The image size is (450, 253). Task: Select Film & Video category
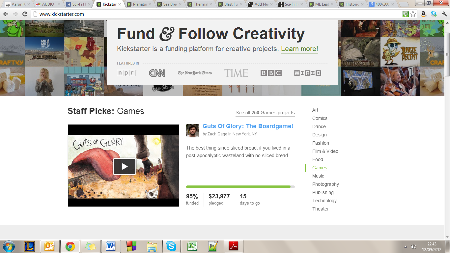coord(325,151)
